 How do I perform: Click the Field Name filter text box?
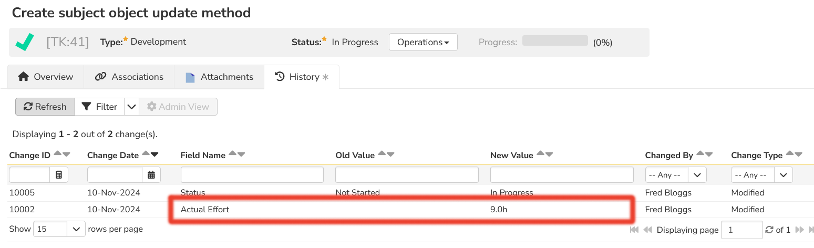coord(252,175)
